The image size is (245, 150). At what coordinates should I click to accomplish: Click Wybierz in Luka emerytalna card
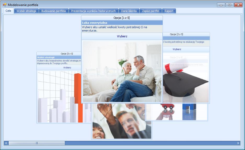122,36
